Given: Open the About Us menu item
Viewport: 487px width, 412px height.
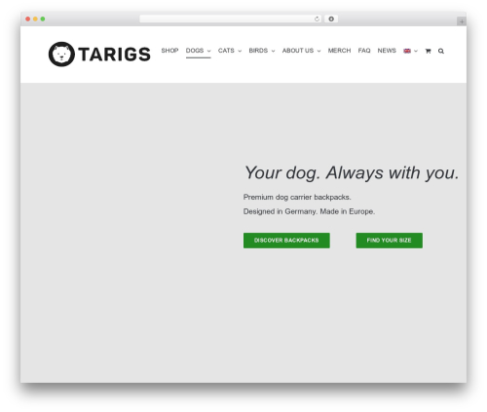Looking at the screenshot, I should (x=298, y=51).
